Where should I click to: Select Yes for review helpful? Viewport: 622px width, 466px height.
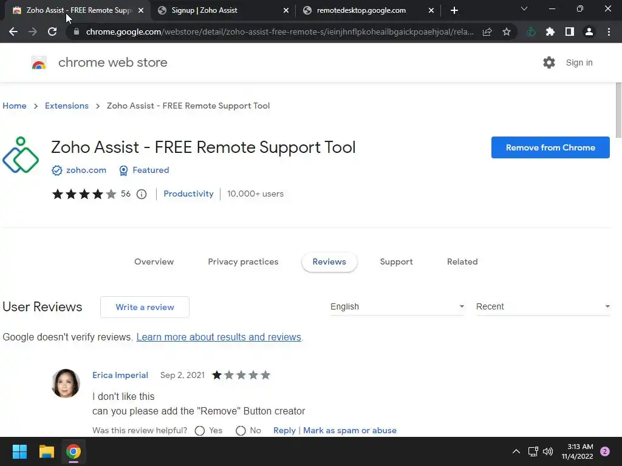[200, 431]
